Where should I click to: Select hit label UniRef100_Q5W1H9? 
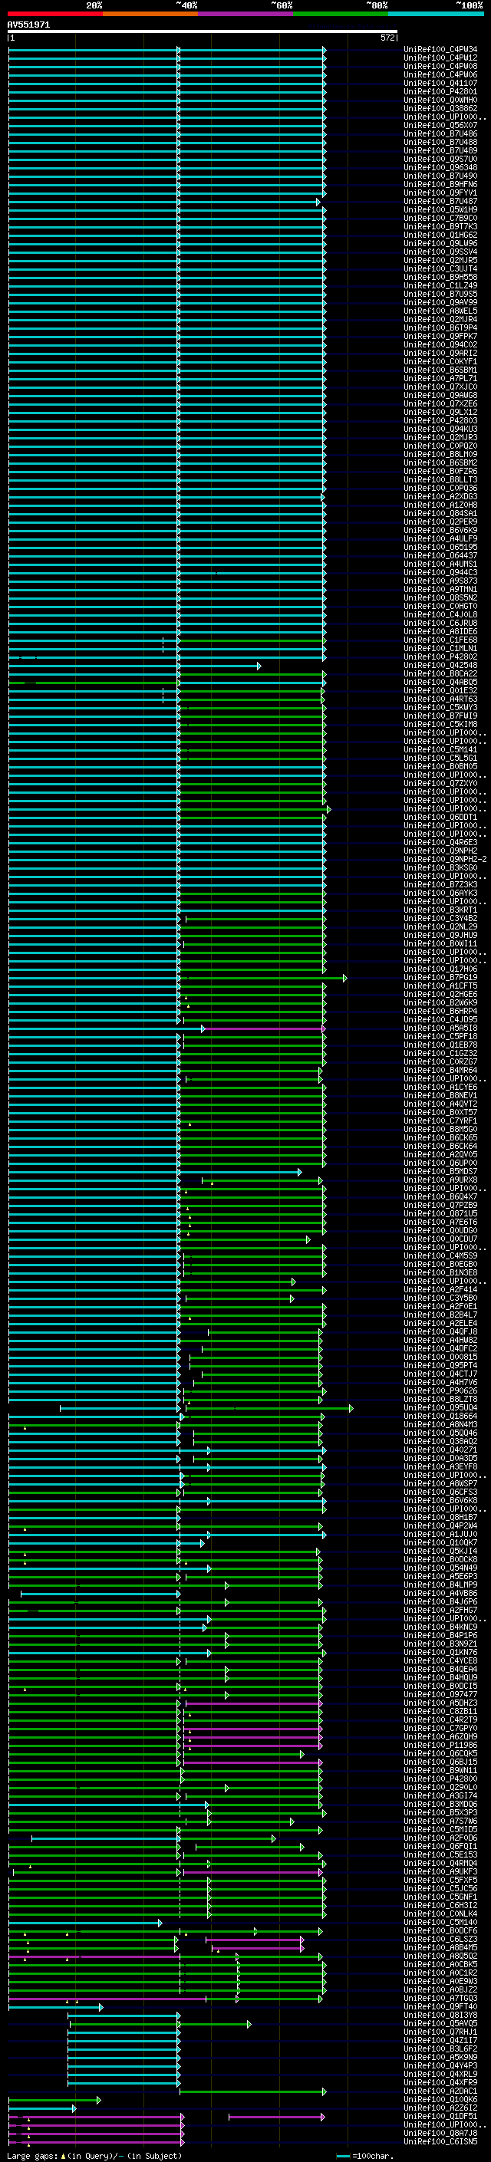coord(440,210)
